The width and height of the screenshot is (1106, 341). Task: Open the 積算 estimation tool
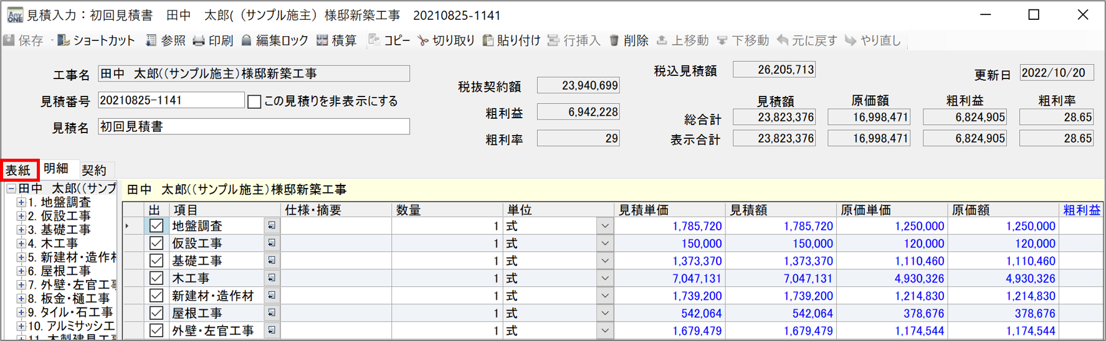coord(322,40)
